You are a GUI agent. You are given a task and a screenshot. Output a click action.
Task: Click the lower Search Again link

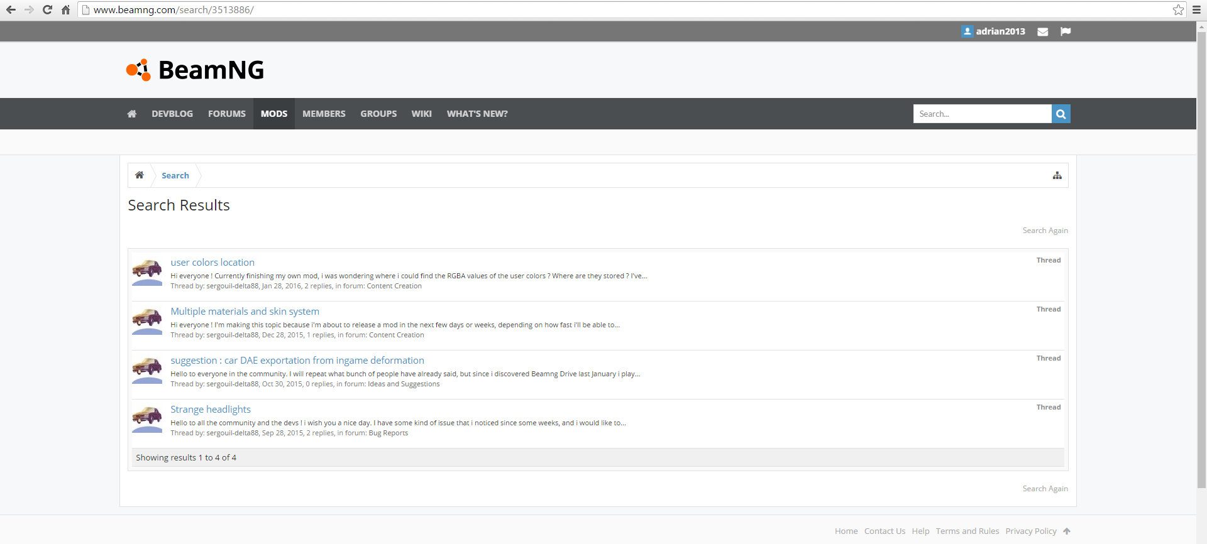(1045, 489)
